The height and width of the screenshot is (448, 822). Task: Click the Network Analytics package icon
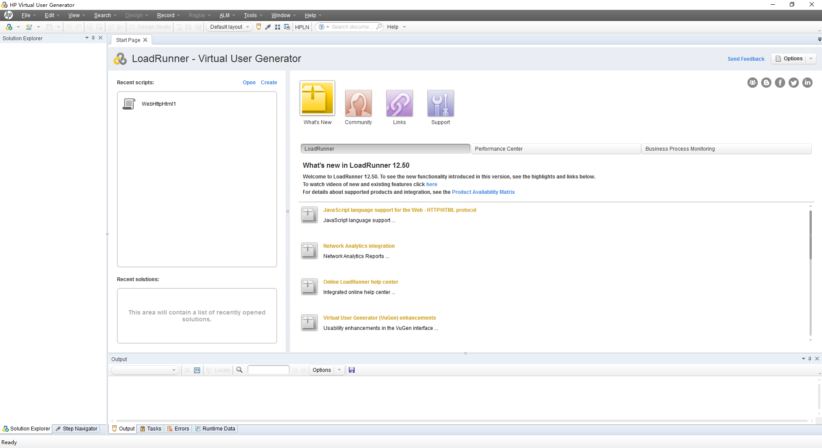click(x=309, y=251)
